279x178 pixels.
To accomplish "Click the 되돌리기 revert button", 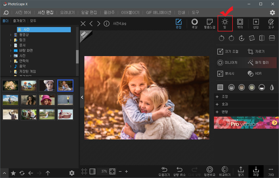I will tap(164, 171).
